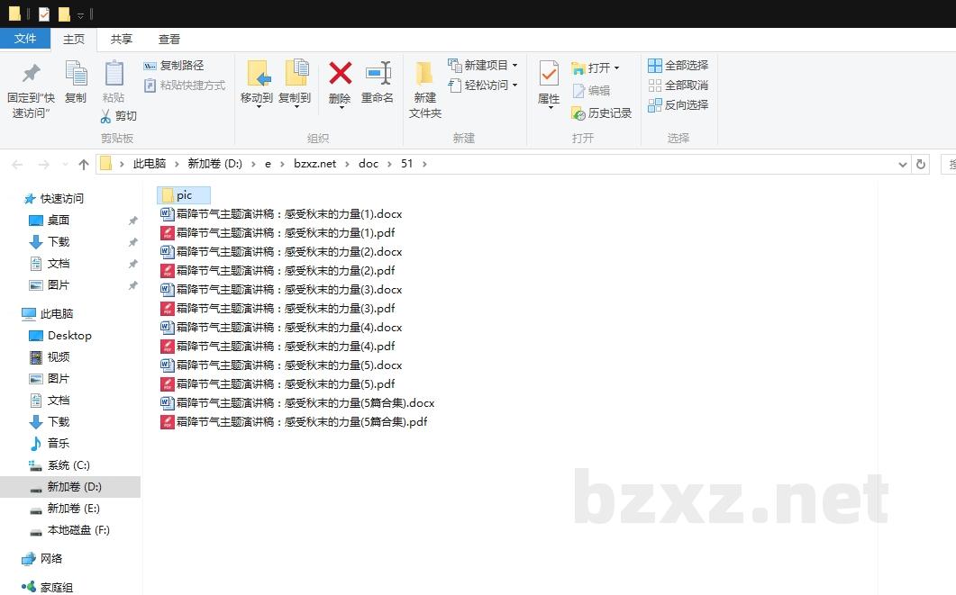Click the History record icon
Viewport: 956px width, 595px height.
click(579, 113)
